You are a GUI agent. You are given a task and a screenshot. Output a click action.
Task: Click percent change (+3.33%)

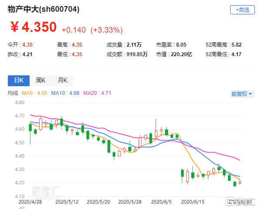click(x=107, y=30)
